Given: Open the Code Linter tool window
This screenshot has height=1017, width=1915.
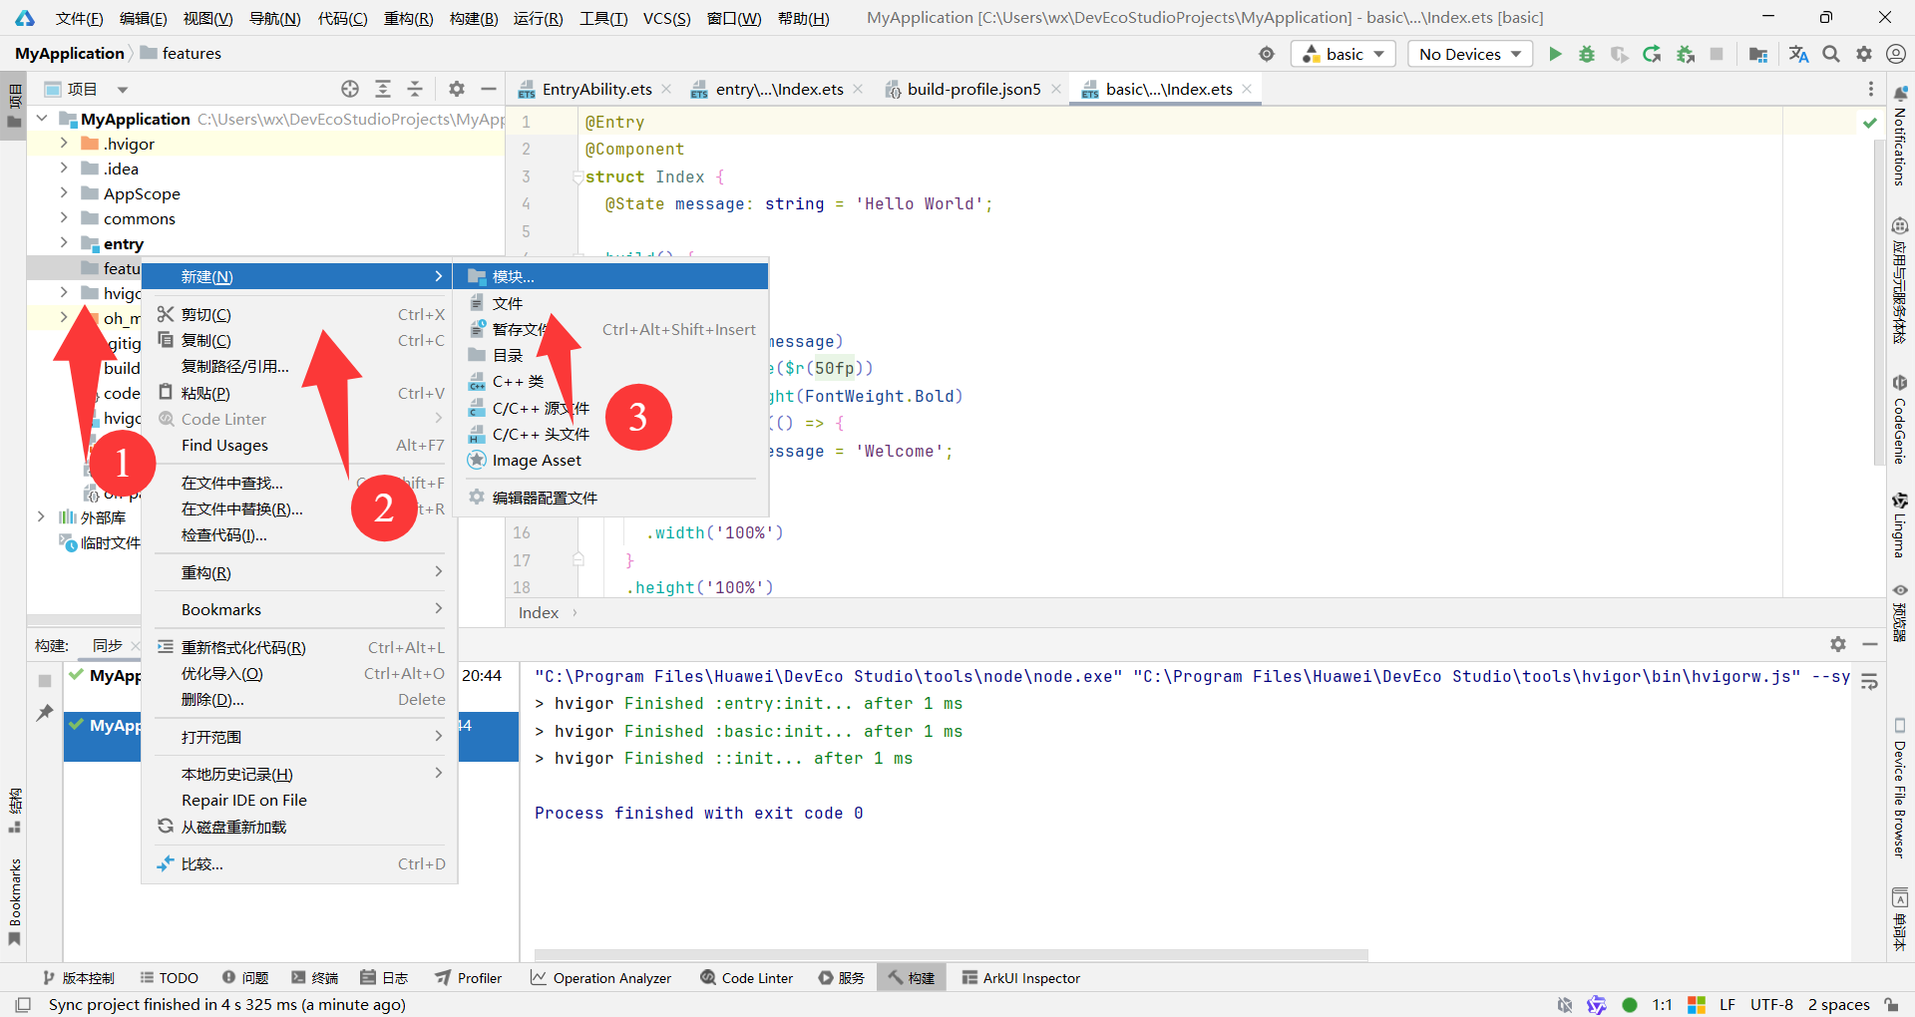Looking at the screenshot, I should click(746, 978).
